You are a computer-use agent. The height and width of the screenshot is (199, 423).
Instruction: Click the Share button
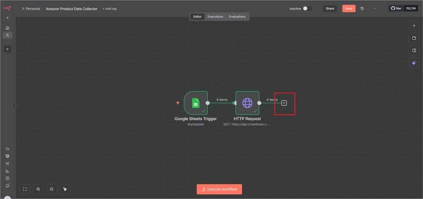[x=330, y=8]
